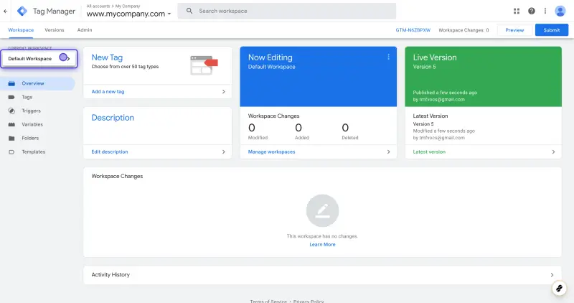Image resolution: width=574 pixels, height=303 pixels.
Task: Expand the Activity History row
Action: click(322, 275)
